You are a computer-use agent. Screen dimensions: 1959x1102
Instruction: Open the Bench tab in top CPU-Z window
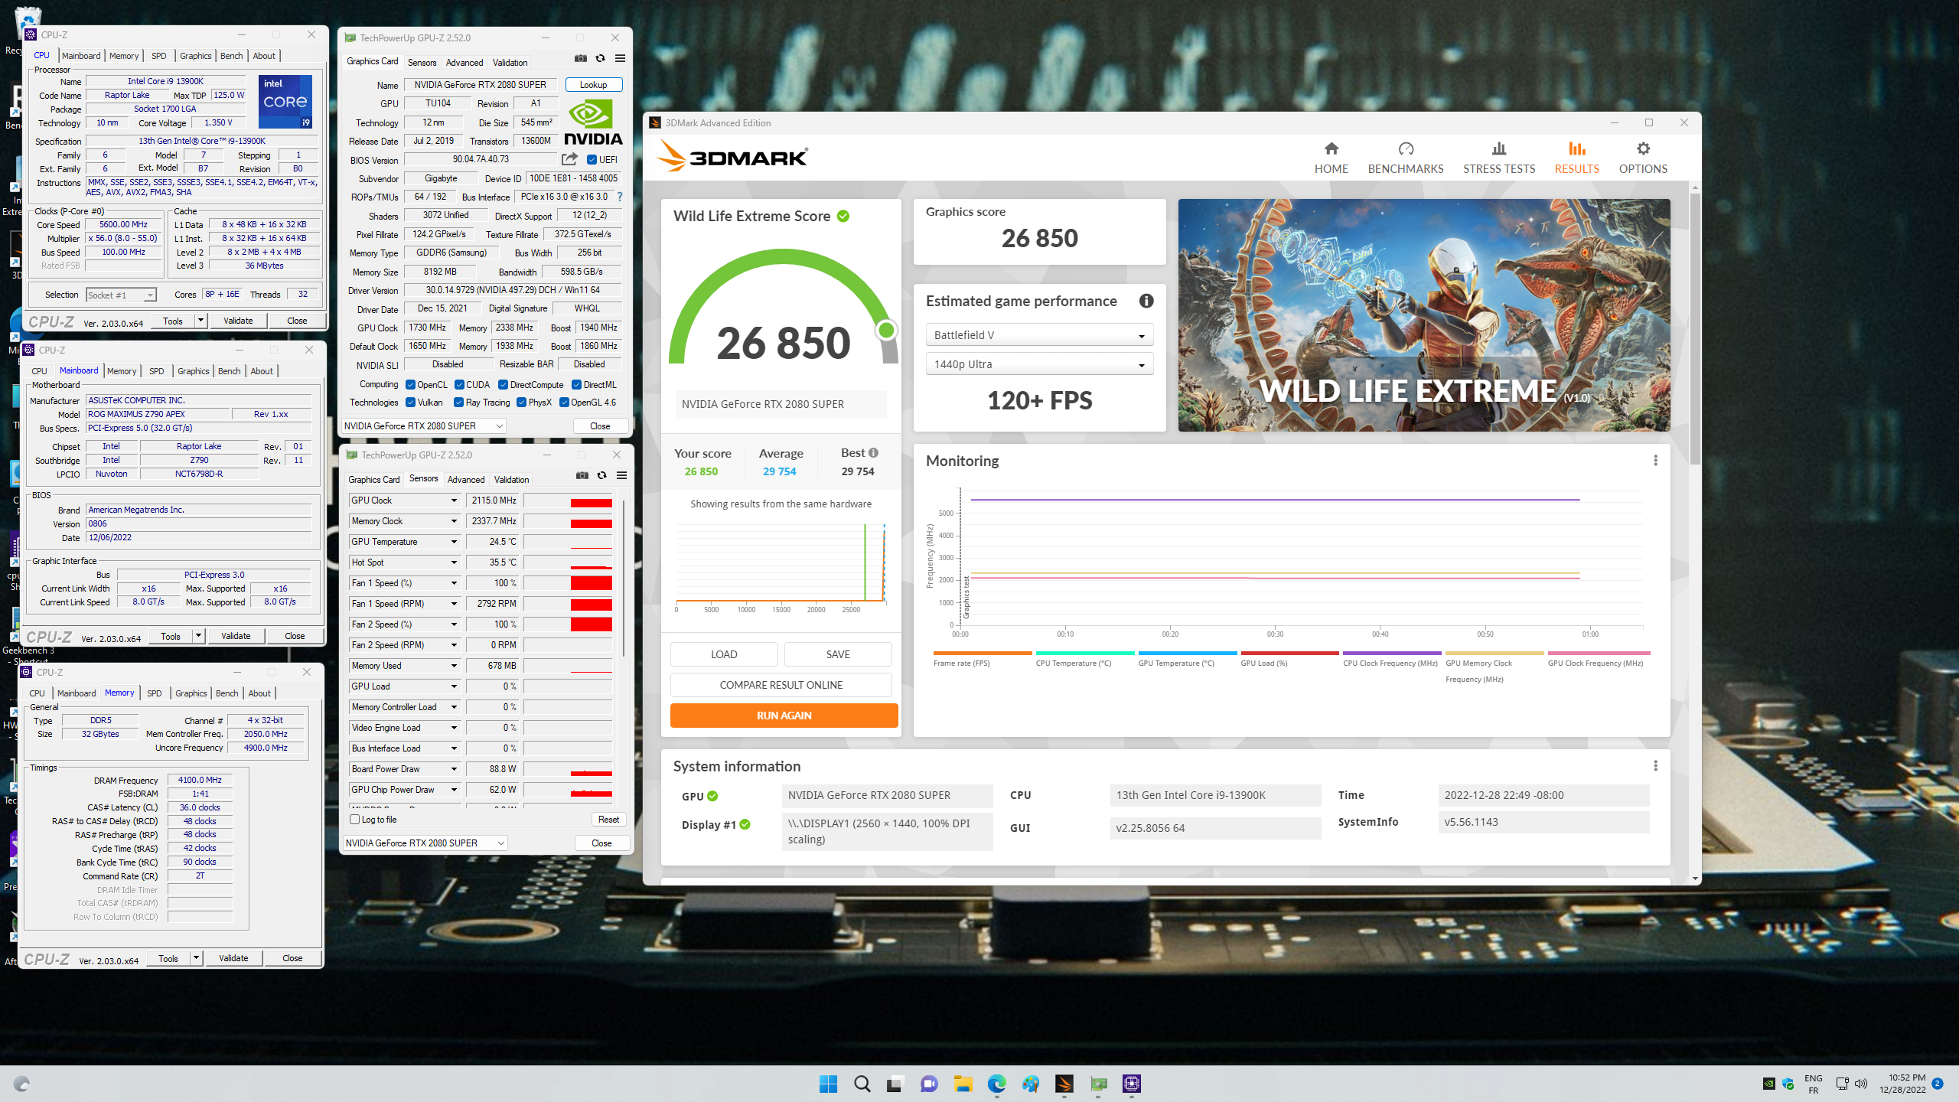(x=231, y=56)
